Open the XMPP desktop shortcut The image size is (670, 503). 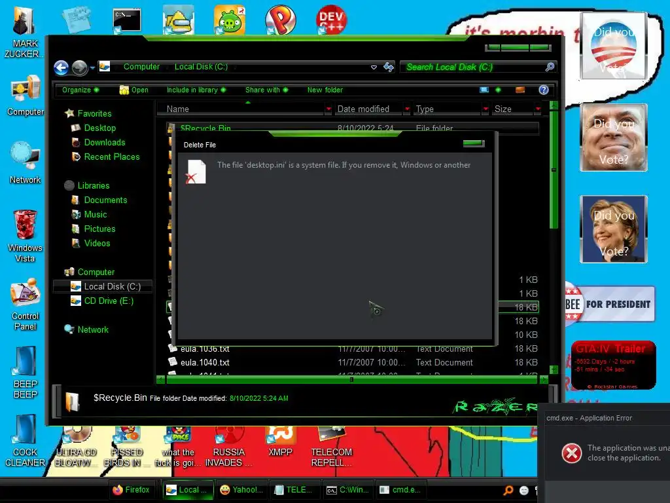point(280,441)
